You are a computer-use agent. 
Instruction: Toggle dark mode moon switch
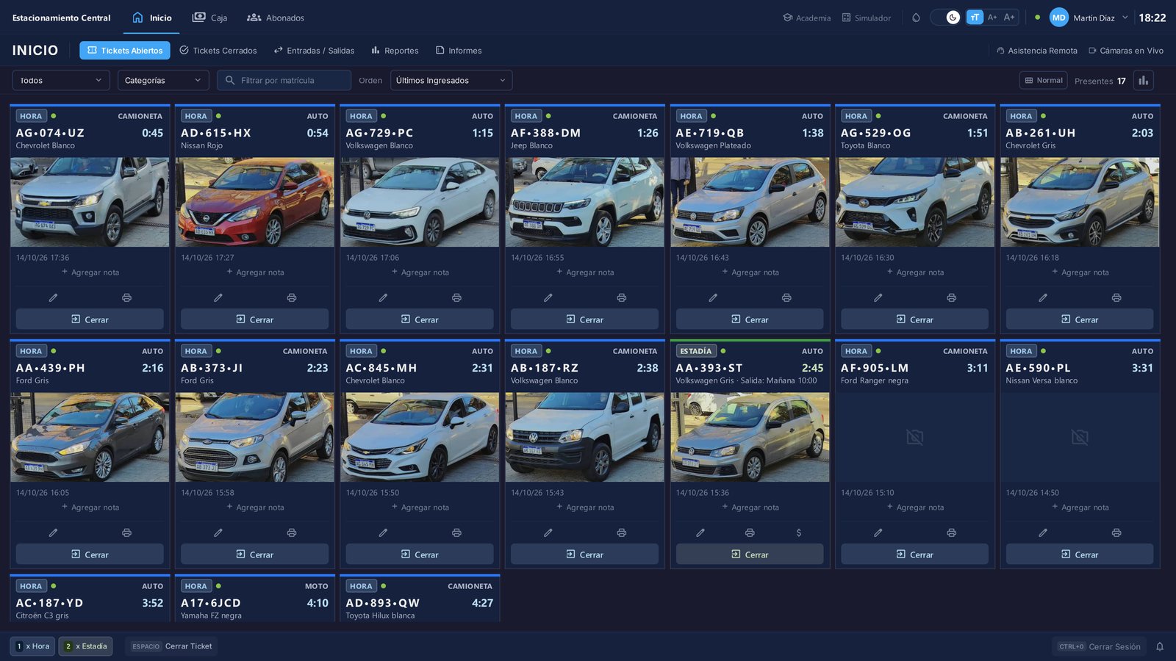tap(946, 18)
